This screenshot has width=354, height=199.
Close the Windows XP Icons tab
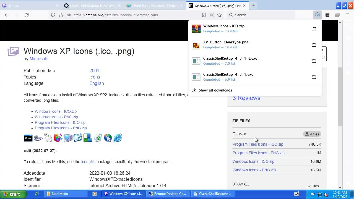[244, 6]
